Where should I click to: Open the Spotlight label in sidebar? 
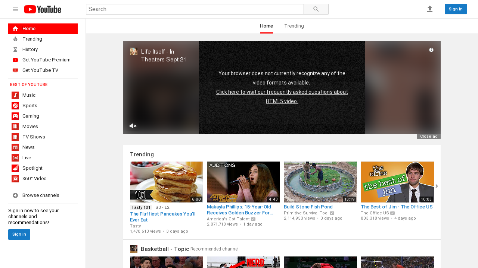pos(32,168)
